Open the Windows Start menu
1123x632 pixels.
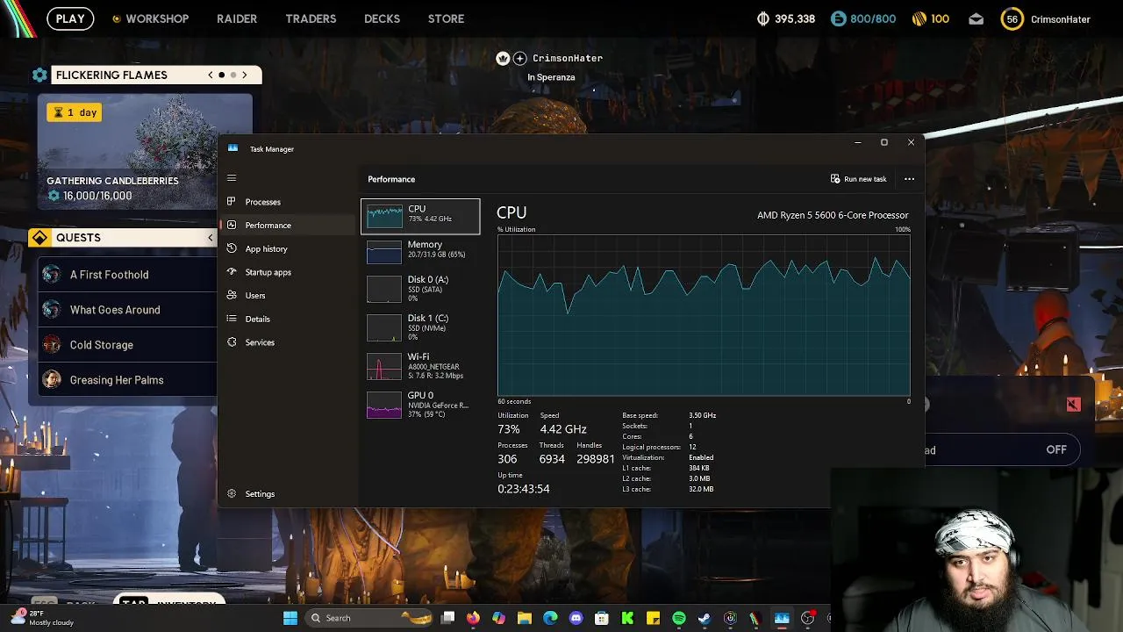(x=290, y=618)
